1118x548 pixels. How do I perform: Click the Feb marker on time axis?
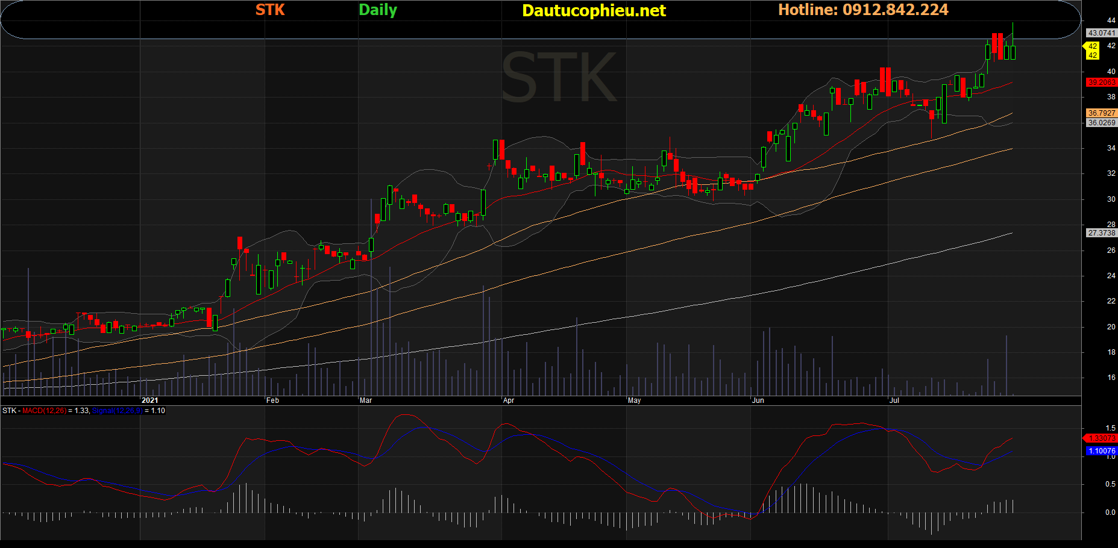(272, 400)
